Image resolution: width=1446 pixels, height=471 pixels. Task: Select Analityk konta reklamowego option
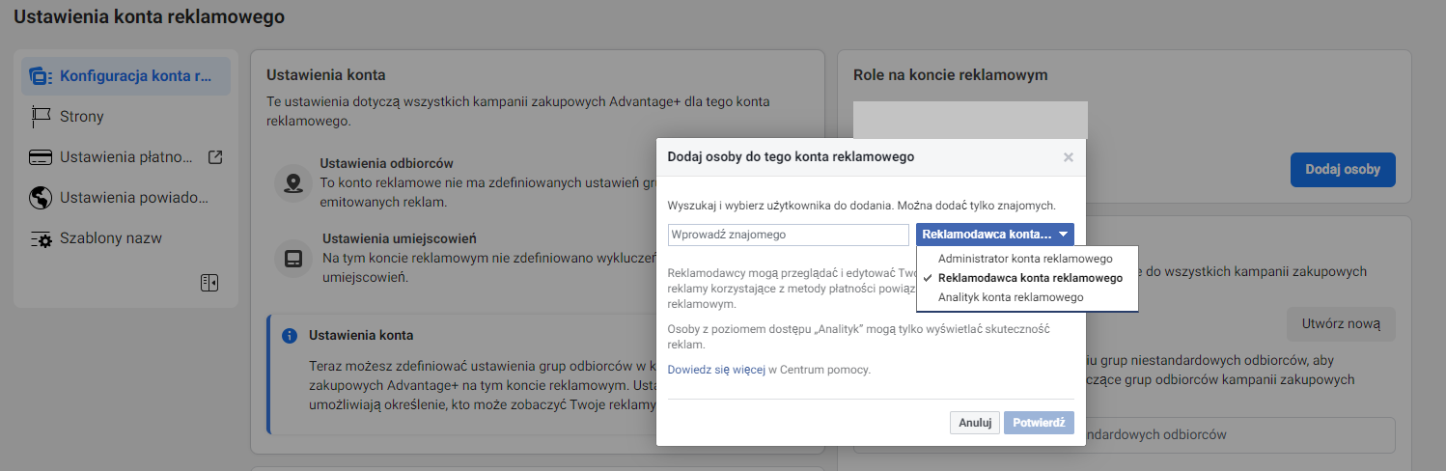click(1011, 297)
